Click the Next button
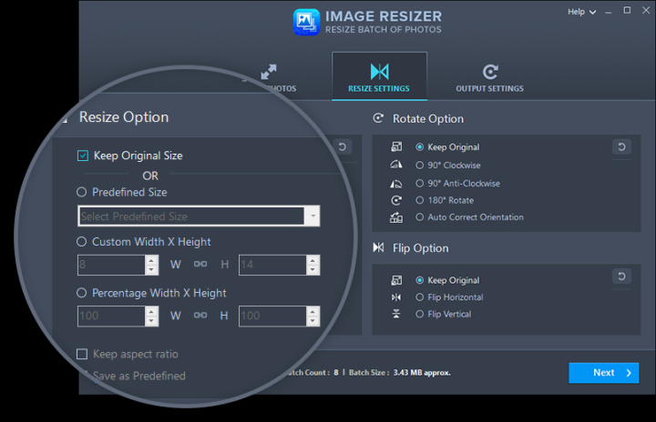 pos(604,373)
